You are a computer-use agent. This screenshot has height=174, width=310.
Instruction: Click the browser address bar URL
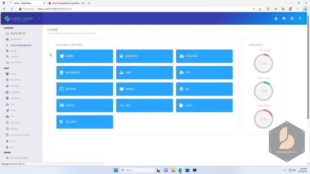tap(55, 9)
